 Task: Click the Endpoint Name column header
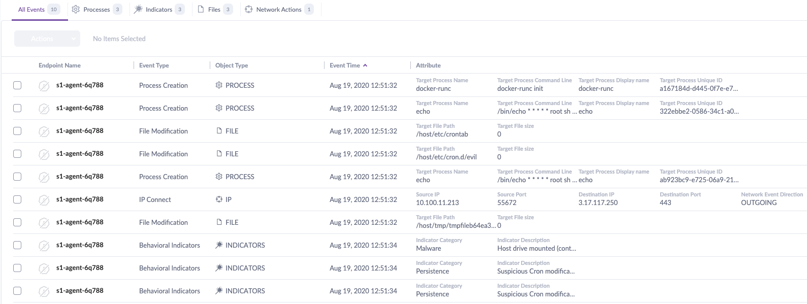click(59, 65)
